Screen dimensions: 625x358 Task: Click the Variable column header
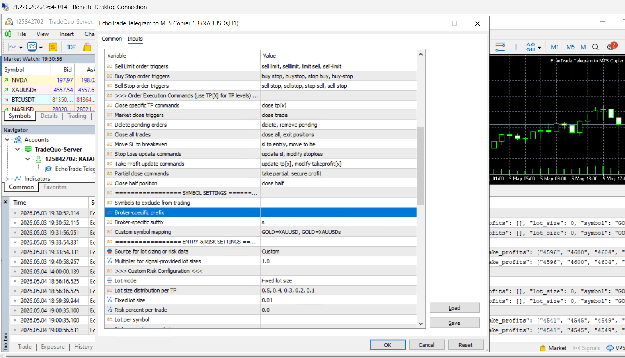tap(182, 55)
